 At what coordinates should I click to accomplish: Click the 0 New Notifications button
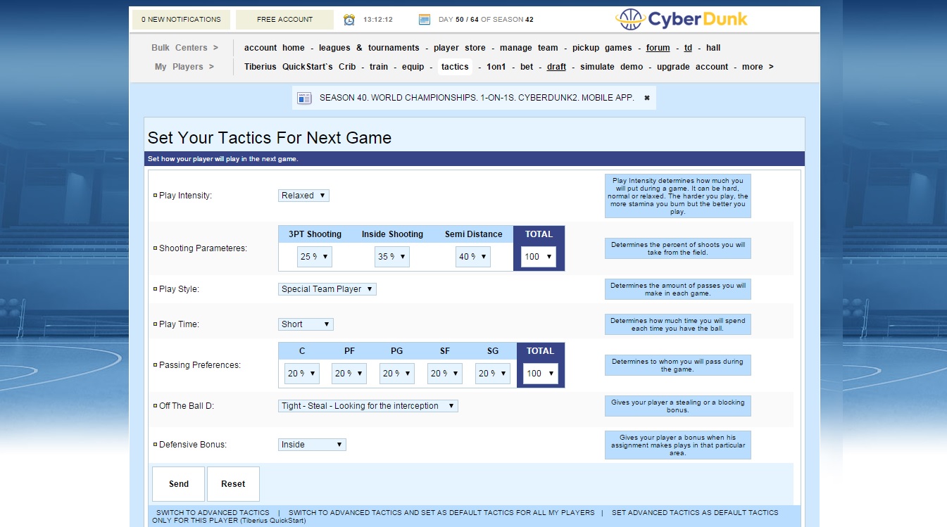[181, 20]
